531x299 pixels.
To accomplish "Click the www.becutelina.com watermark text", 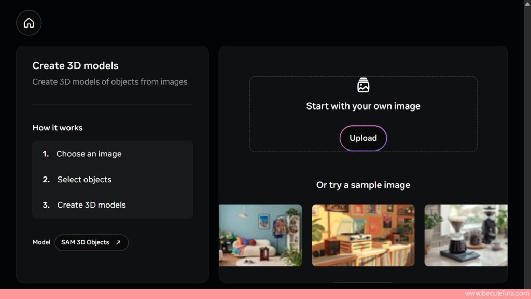I will tap(496, 294).
